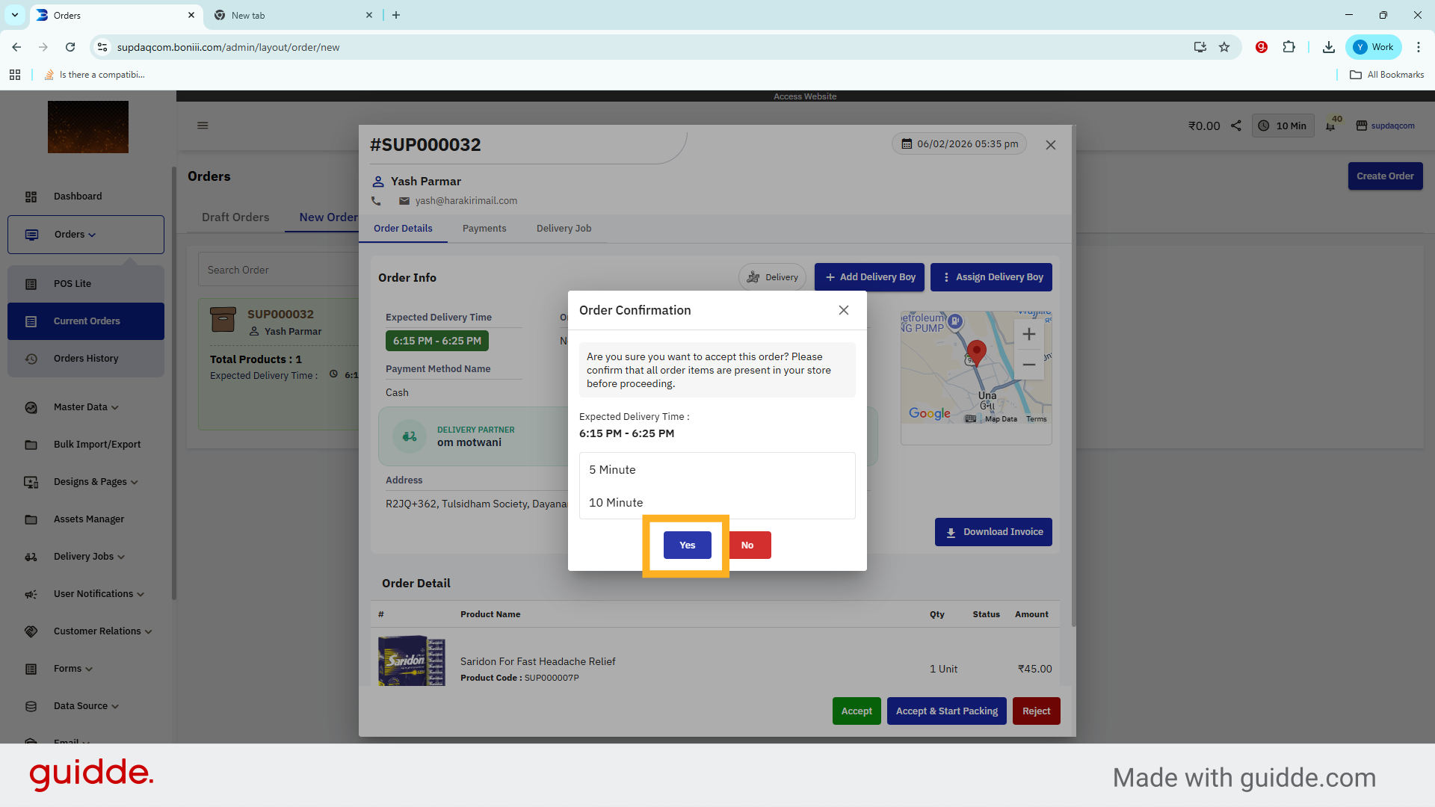Open the order date picker
1435x807 pixels.
point(959,143)
